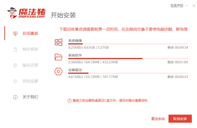Click the Mofazhu pig logo

(x=12, y=13)
